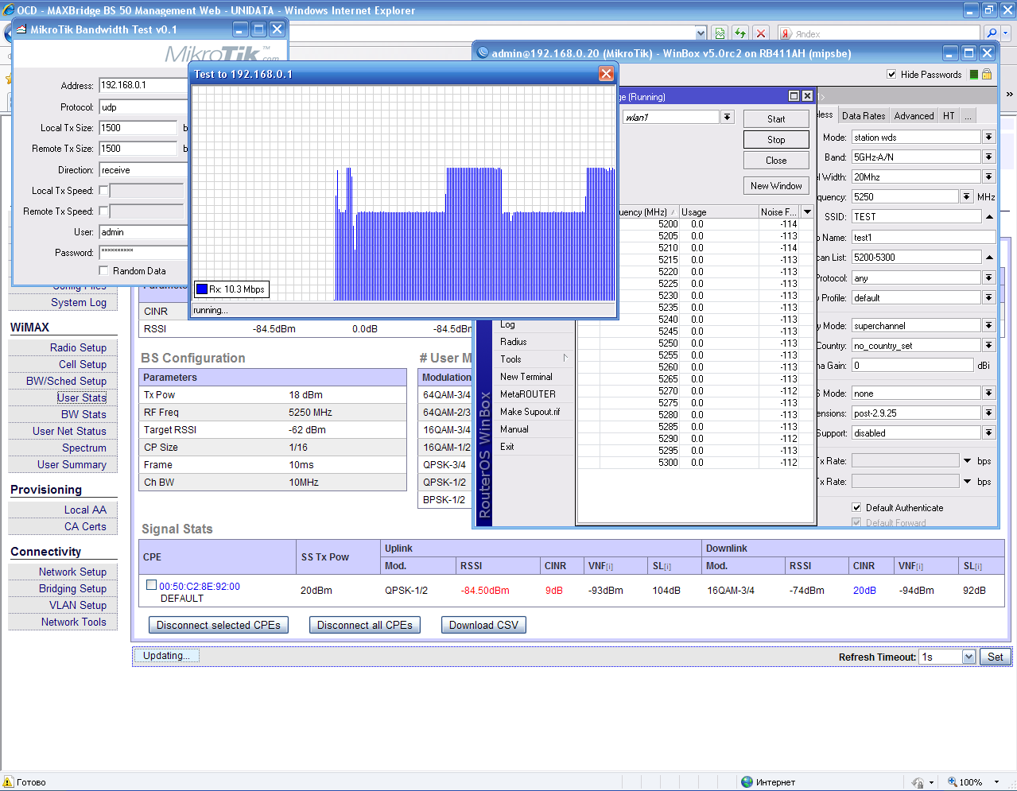Viewport: 1017px width, 791px height.
Task: Enable the Random Data checkbox
Action: pos(103,270)
